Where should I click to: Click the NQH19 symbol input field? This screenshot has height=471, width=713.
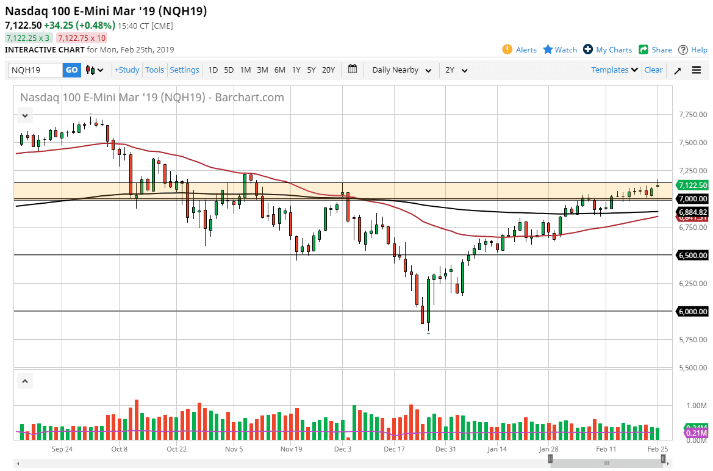tap(34, 70)
